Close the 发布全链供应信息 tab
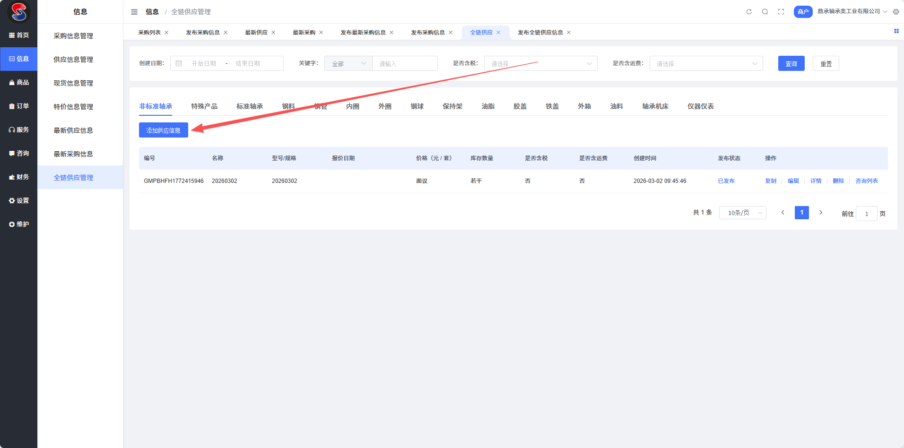The height and width of the screenshot is (448, 904). pos(569,33)
